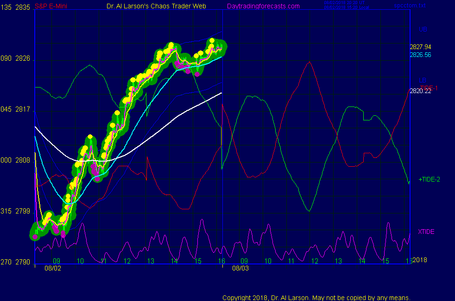The image size is (455, 301).
Task: Click hour '11' on the 08/02 session
Action: tap(104, 261)
